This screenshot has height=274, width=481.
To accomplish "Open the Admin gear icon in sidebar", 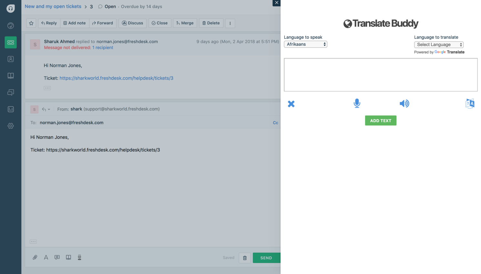I will pos(11,126).
